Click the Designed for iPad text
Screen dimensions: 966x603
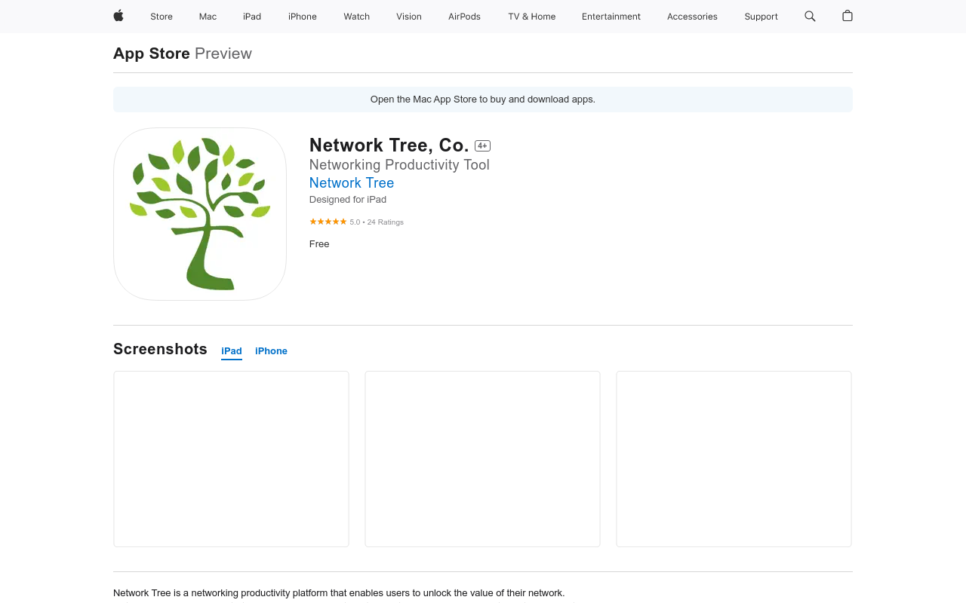(348, 200)
